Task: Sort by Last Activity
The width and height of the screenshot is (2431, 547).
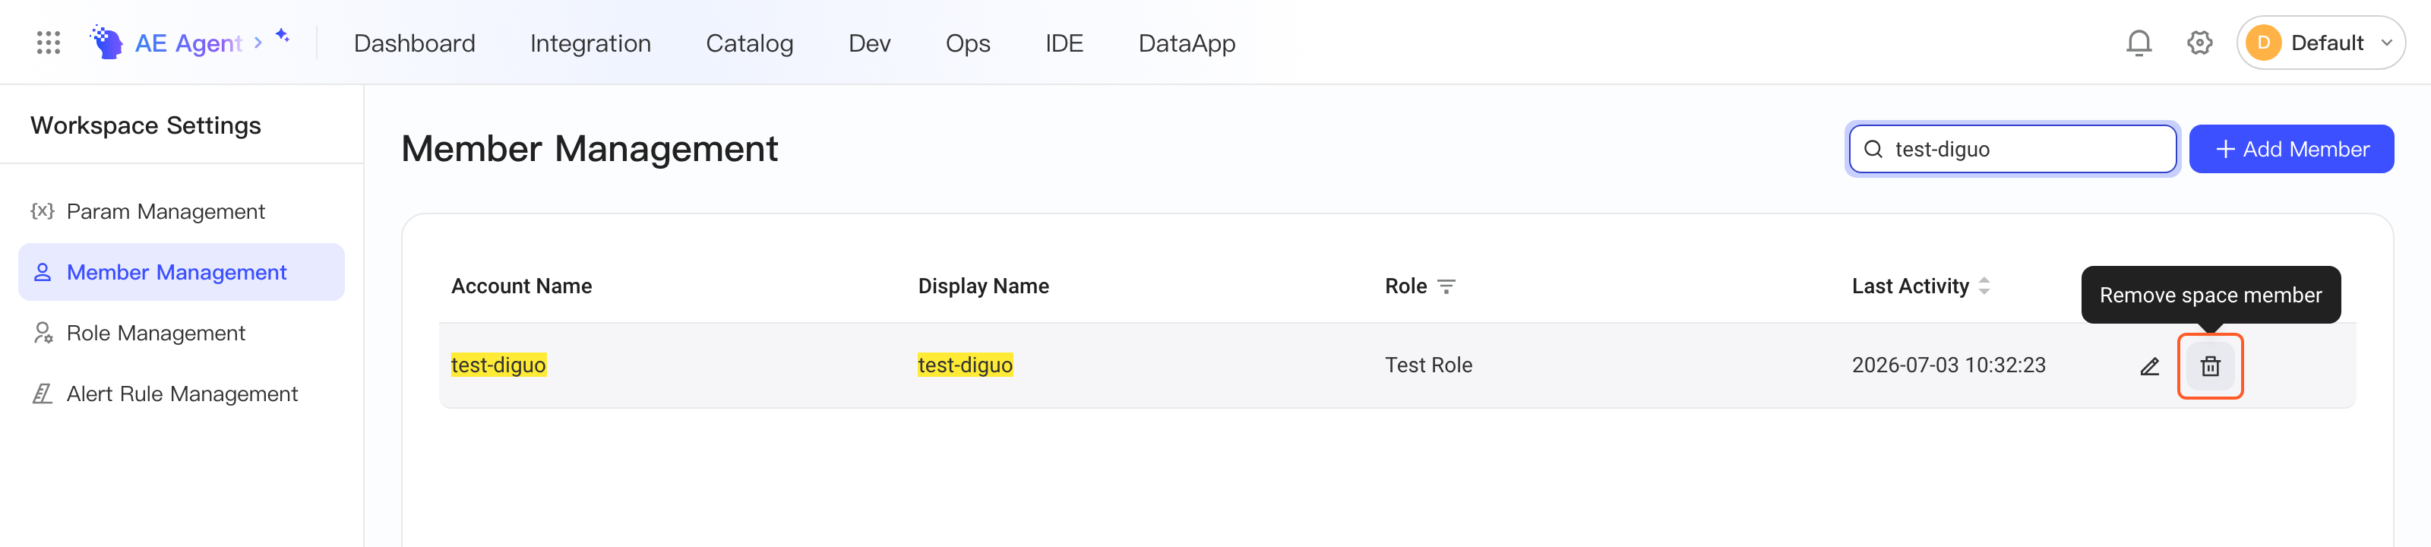Action: click(1984, 286)
